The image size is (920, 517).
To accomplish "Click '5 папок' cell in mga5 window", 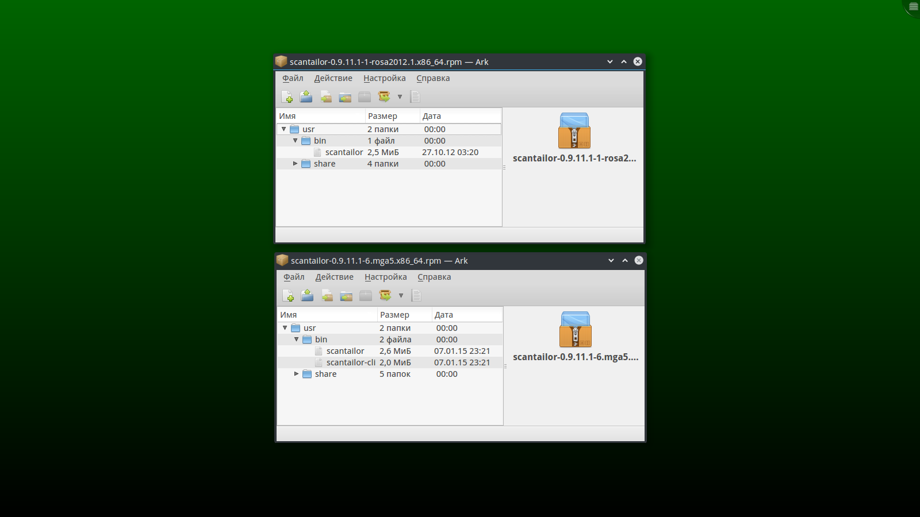I will point(394,374).
